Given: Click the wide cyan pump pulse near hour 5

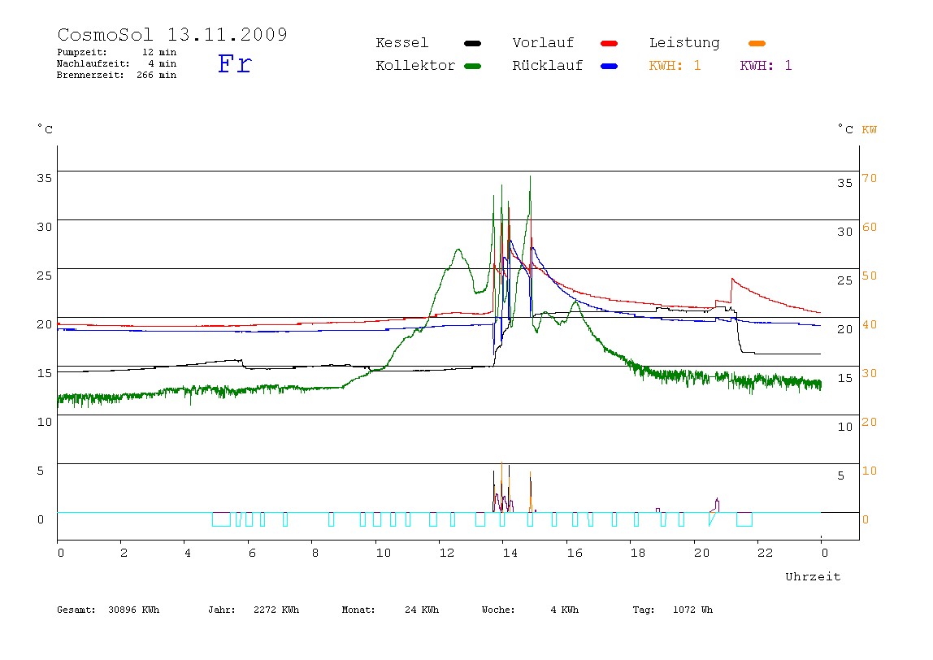Looking at the screenshot, I should (221, 519).
